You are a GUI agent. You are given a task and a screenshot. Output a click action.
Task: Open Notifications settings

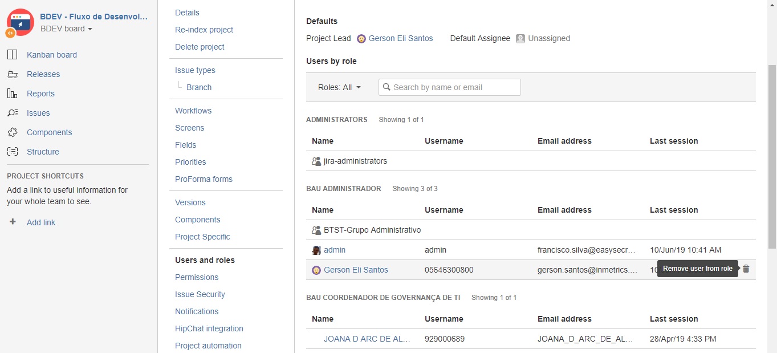(197, 311)
